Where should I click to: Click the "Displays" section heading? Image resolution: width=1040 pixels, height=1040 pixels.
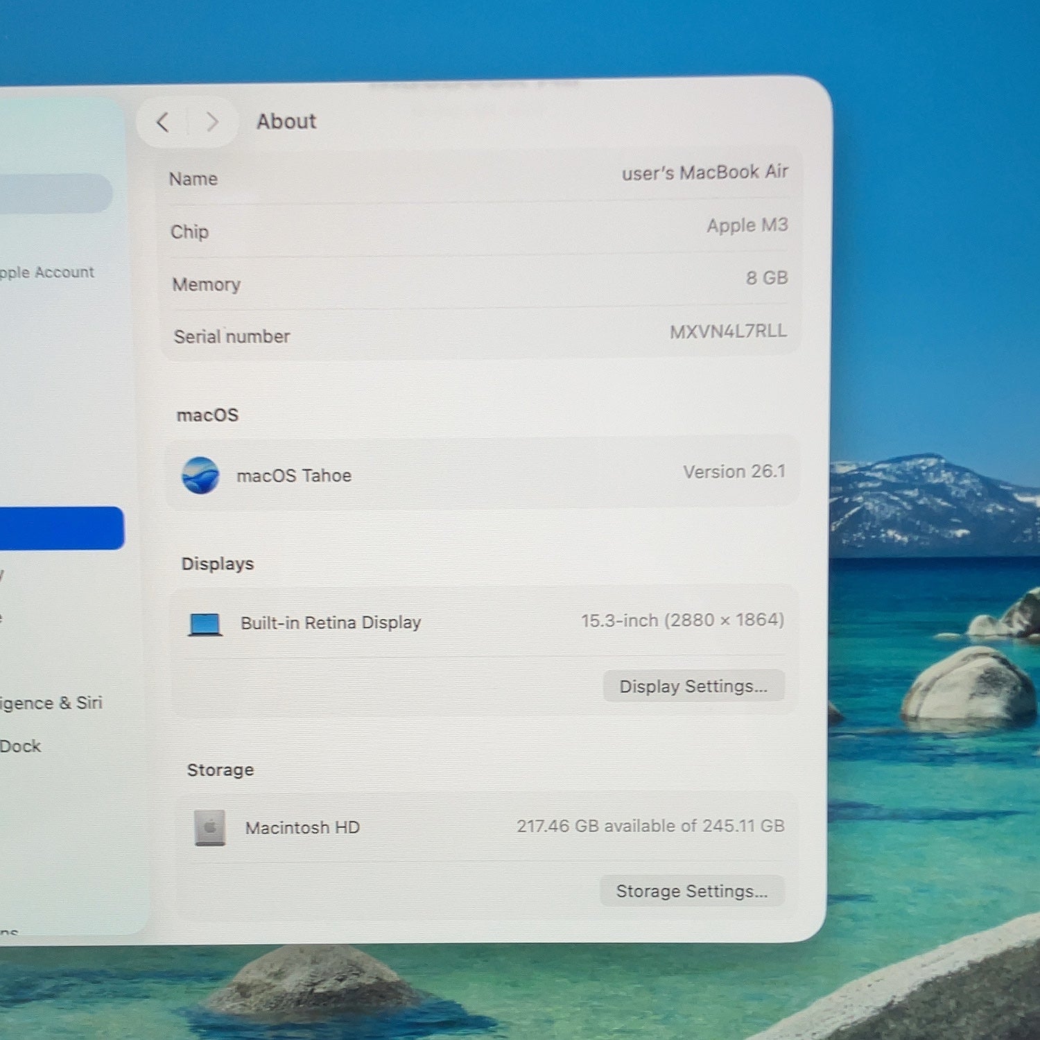point(218,564)
